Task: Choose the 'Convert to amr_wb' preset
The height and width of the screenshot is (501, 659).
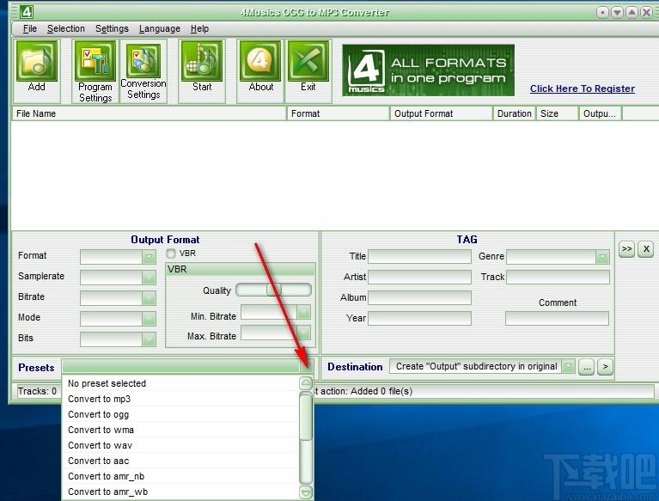Action: [x=180, y=492]
